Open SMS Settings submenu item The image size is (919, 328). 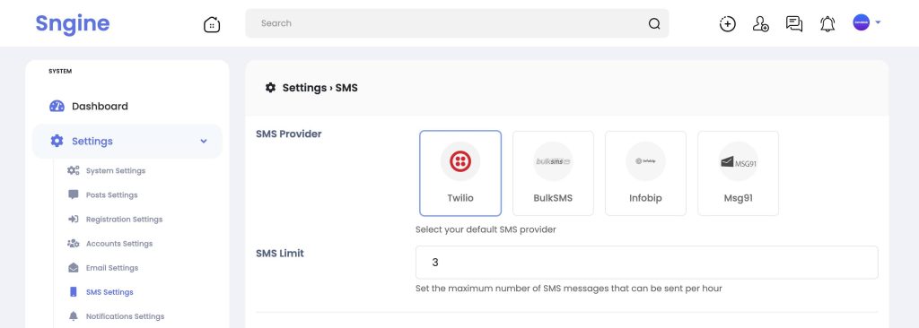pos(109,292)
